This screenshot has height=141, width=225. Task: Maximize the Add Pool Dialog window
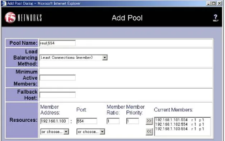click(x=214, y=4)
